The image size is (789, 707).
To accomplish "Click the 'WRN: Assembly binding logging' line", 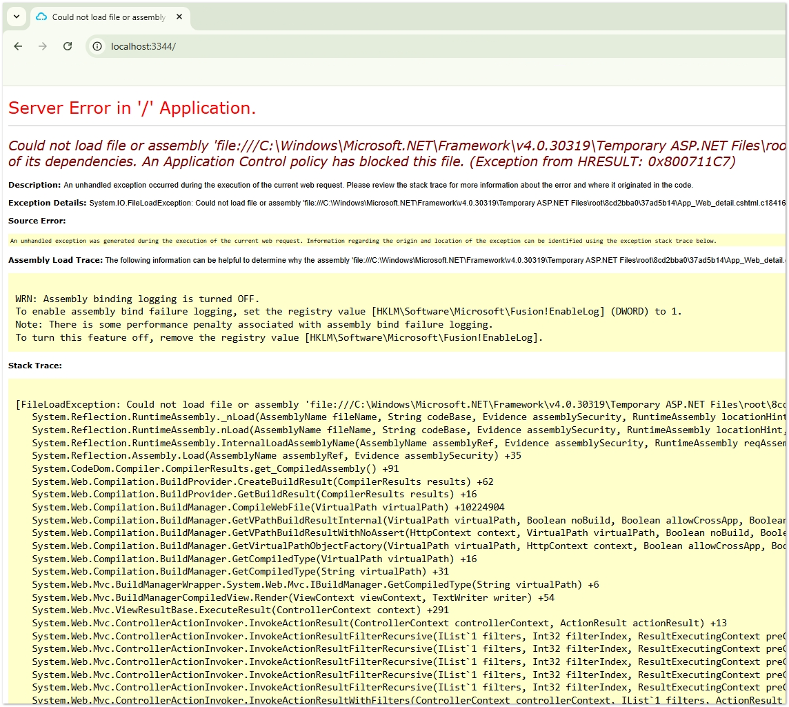I will tap(137, 299).
